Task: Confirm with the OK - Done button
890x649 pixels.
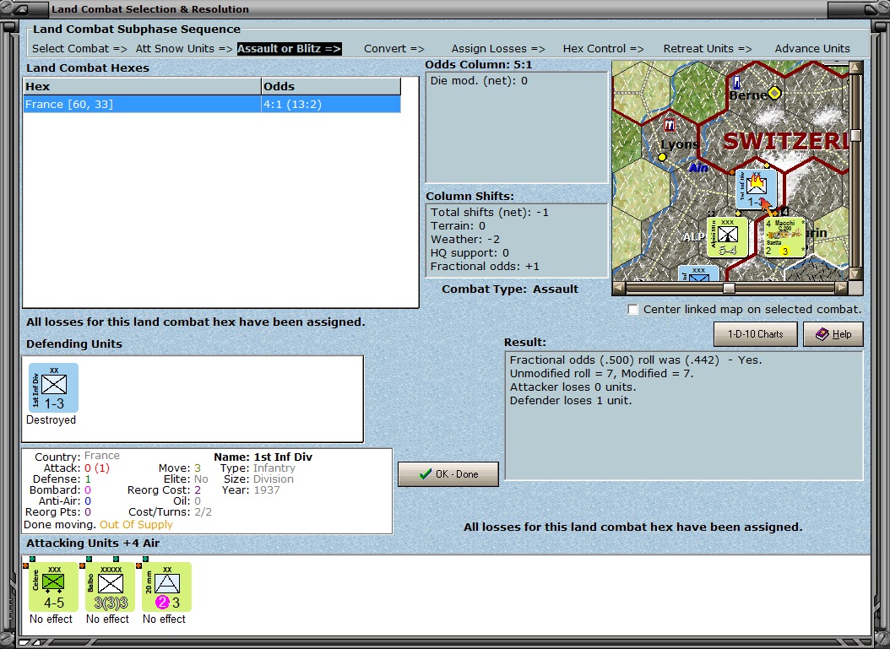Action: pos(448,474)
